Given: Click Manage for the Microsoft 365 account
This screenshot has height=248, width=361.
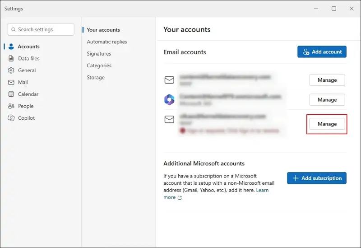Looking at the screenshot, I should click(327, 99).
